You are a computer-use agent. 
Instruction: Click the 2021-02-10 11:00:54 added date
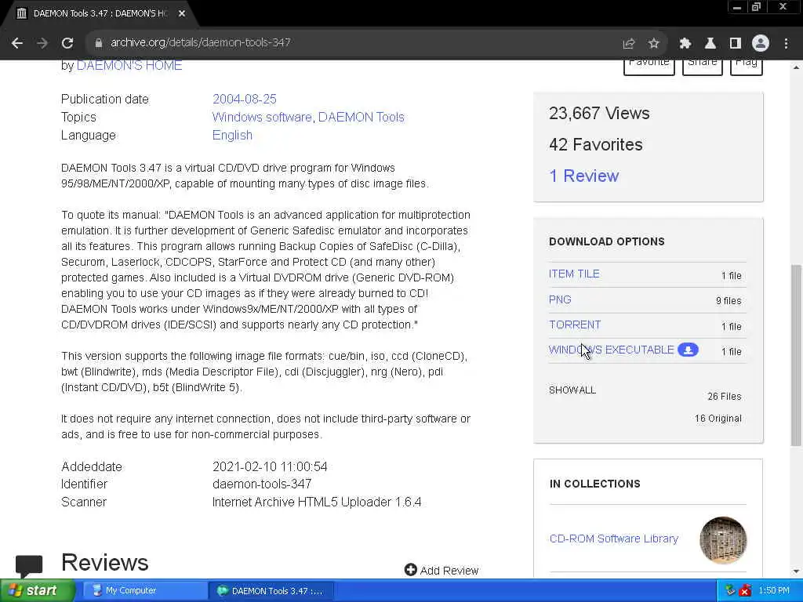[270, 466]
